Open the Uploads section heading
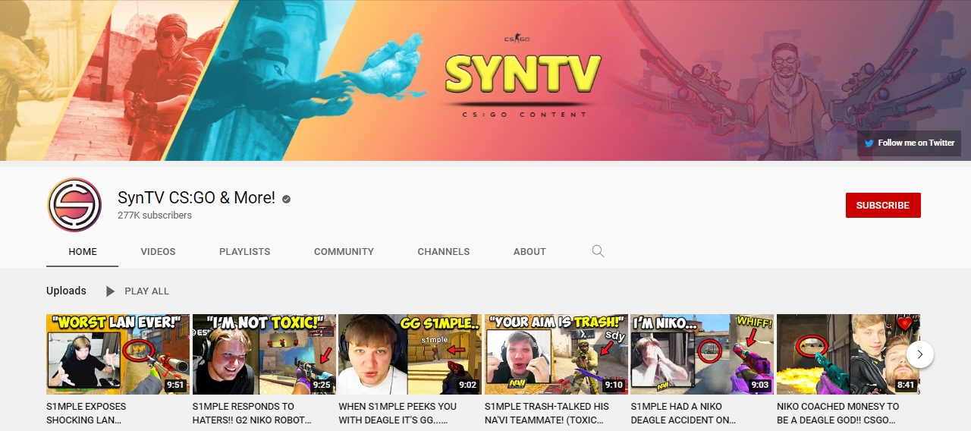Viewport: 971px width, 431px height. tap(66, 291)
